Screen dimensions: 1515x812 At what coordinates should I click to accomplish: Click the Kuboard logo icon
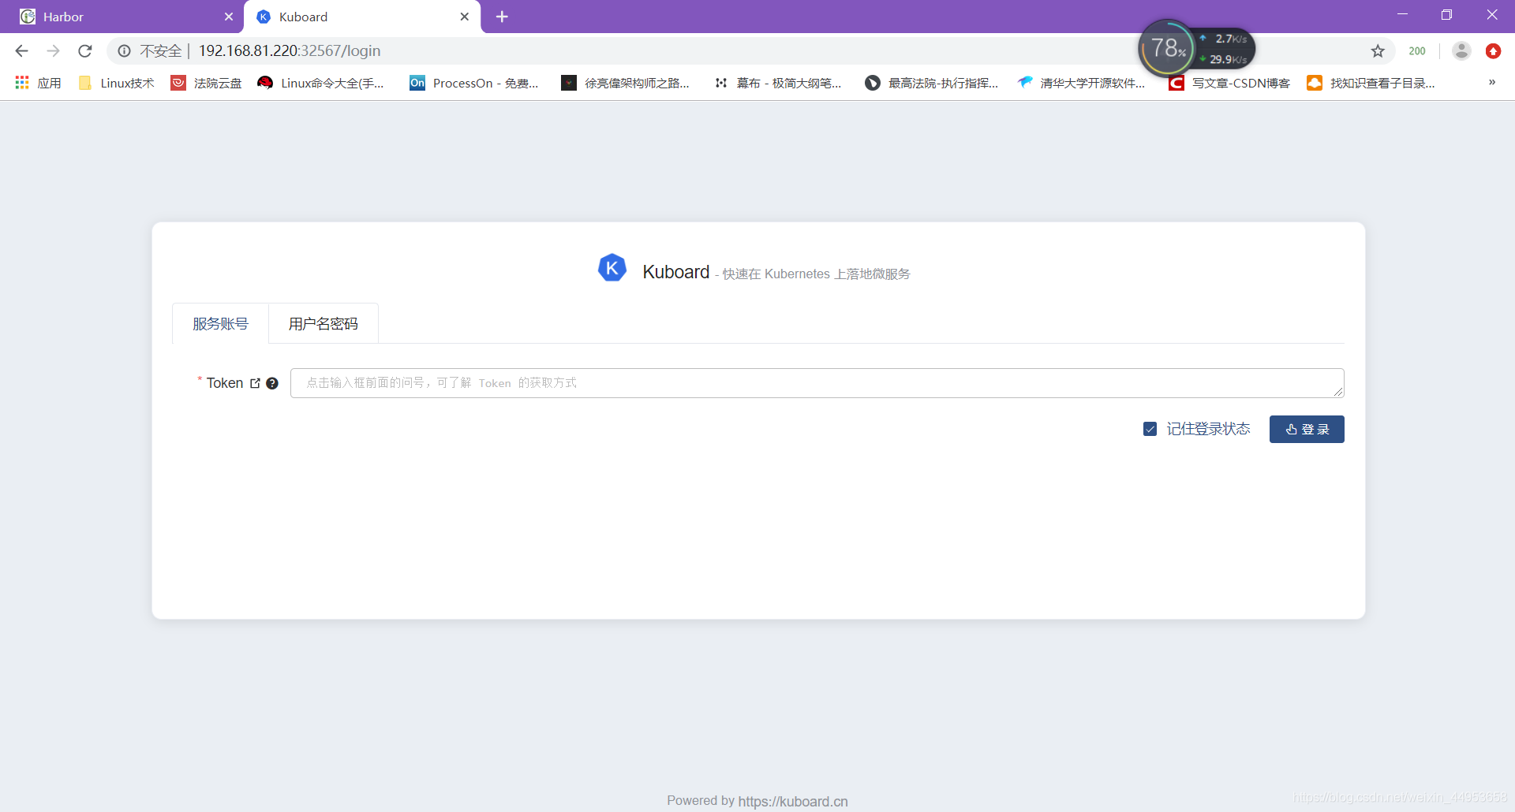612,268
